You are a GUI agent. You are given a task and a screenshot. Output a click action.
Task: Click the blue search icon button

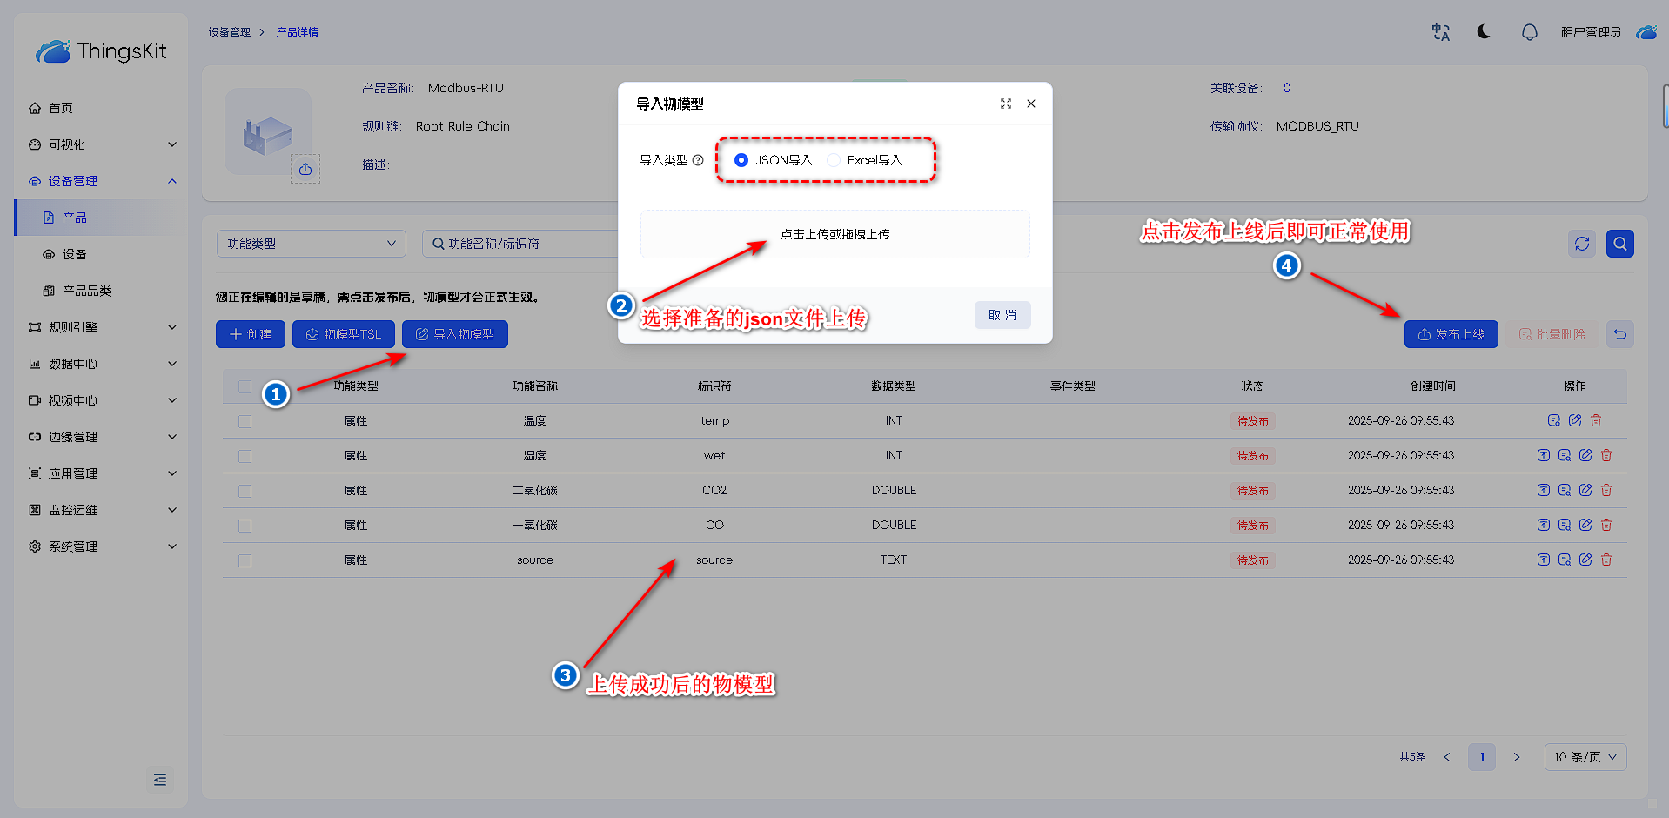(1619, 244)
